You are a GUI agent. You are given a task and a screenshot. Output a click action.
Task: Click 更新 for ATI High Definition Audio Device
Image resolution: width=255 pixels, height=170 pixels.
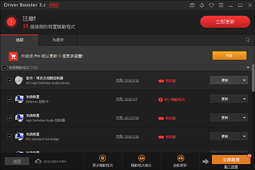(225, 80)
